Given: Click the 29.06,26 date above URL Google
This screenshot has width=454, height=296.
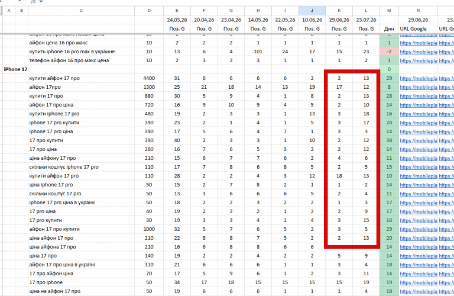Looking at the screenshot, I should (418, 20).
